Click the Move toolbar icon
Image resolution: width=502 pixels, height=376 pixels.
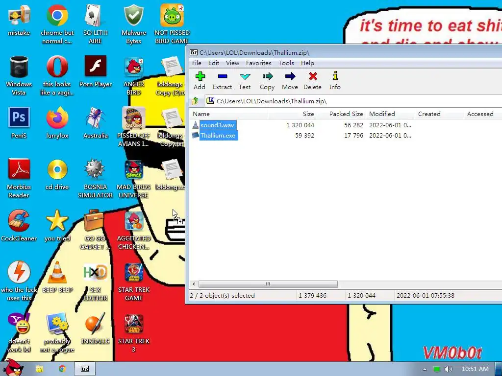(290, 76)
